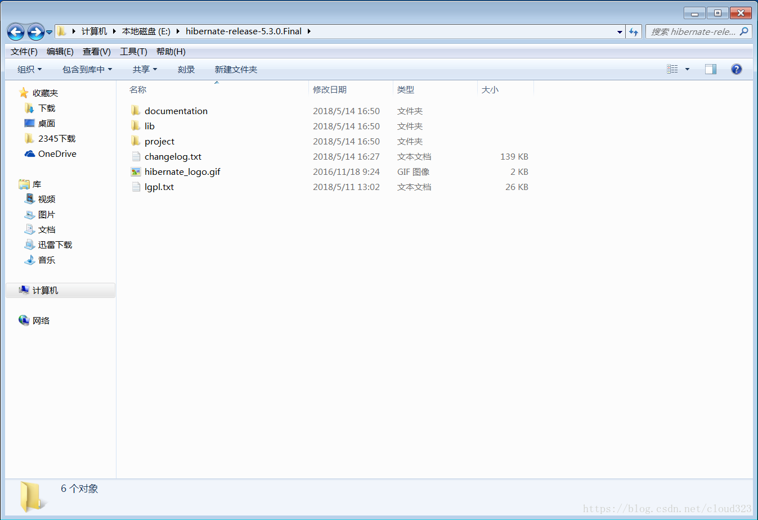Expand arrow after hibernate-release-5.3.0.Final breadcrumb
The width and height of the screenshot is (758, 520).
coord(309,31)
